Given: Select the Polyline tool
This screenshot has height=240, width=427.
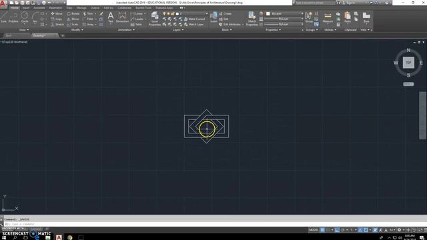Looking at the screenshot, I should click(x=13, y=17).
